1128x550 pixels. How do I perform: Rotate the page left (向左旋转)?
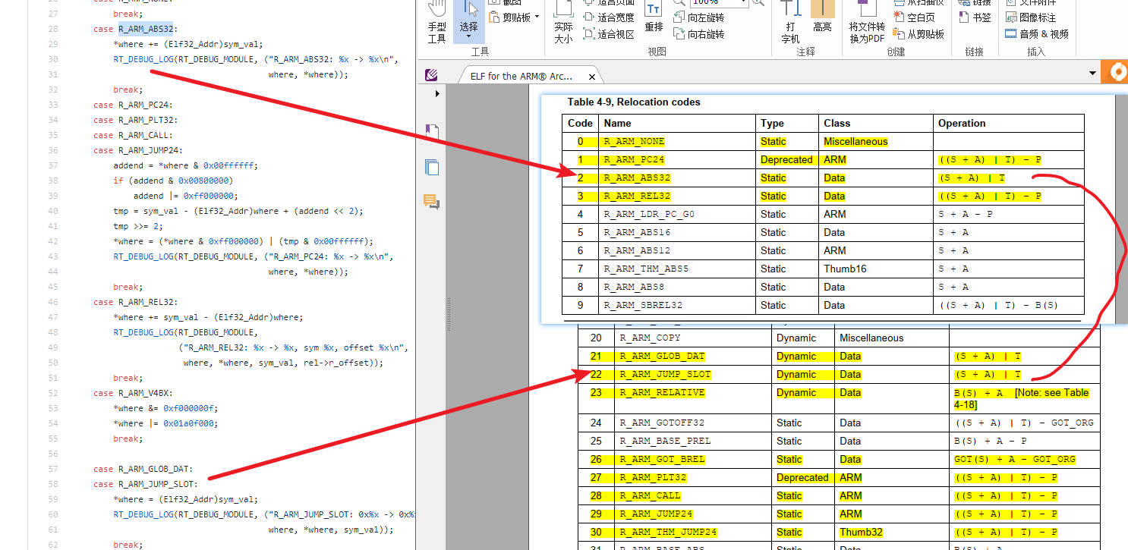click(x=698, y=17)
